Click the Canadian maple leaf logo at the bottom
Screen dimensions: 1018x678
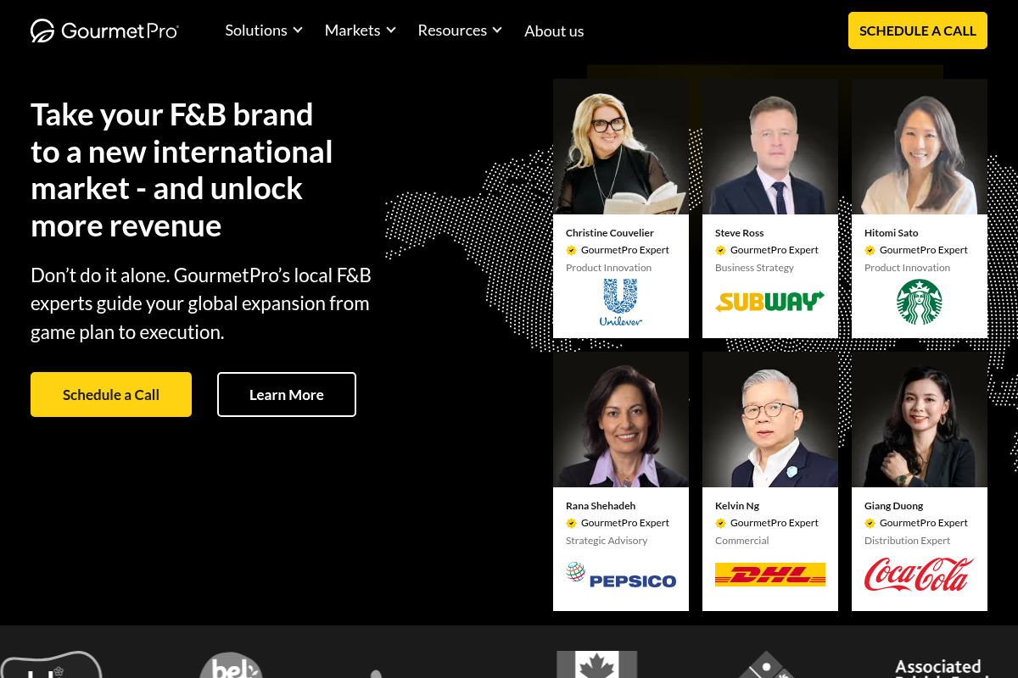click(596, 664)
